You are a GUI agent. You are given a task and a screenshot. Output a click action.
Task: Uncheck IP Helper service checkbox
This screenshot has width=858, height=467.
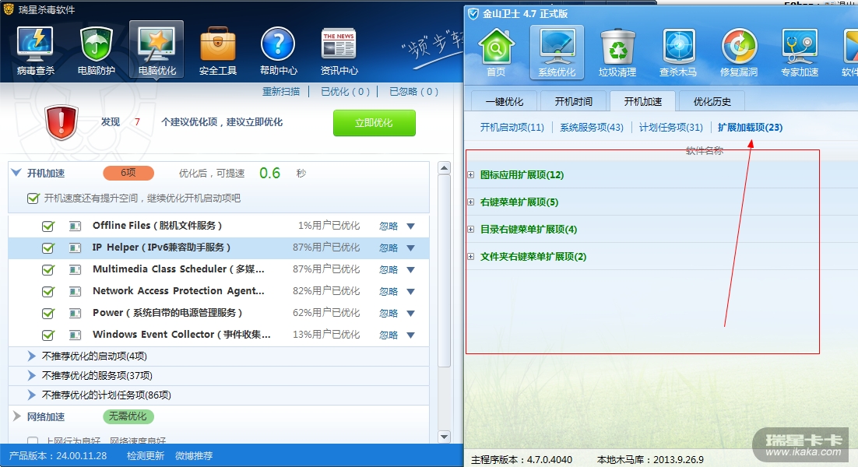point(48,248)
